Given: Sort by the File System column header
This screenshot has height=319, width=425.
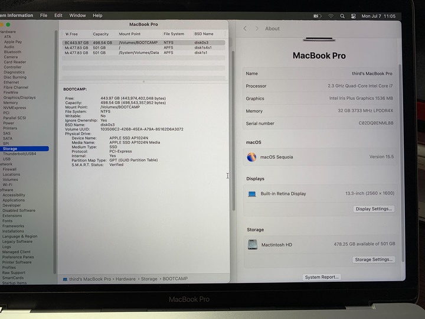Looking at the screenshot, I should coord(174,34).
